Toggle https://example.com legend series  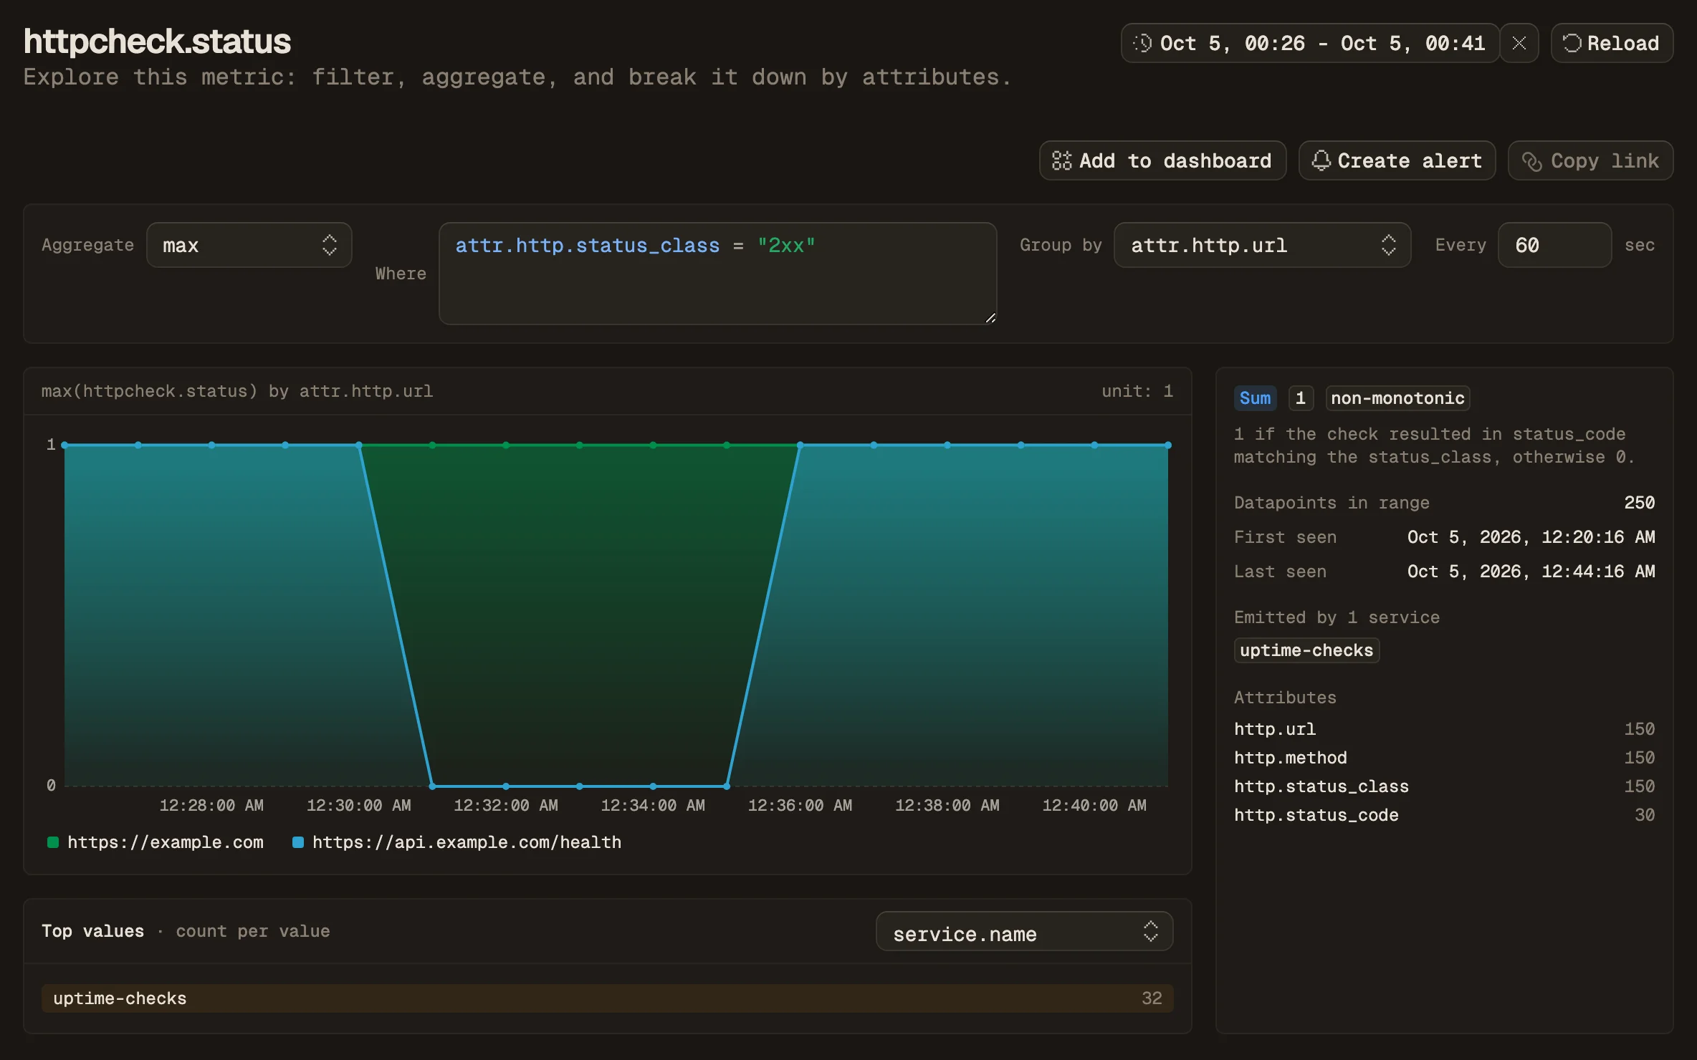156,842
